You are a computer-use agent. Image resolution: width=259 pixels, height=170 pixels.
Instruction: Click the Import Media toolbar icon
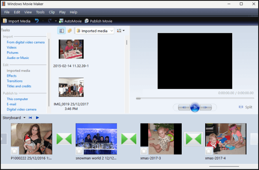pyautogui.click(x=5, y=21)
